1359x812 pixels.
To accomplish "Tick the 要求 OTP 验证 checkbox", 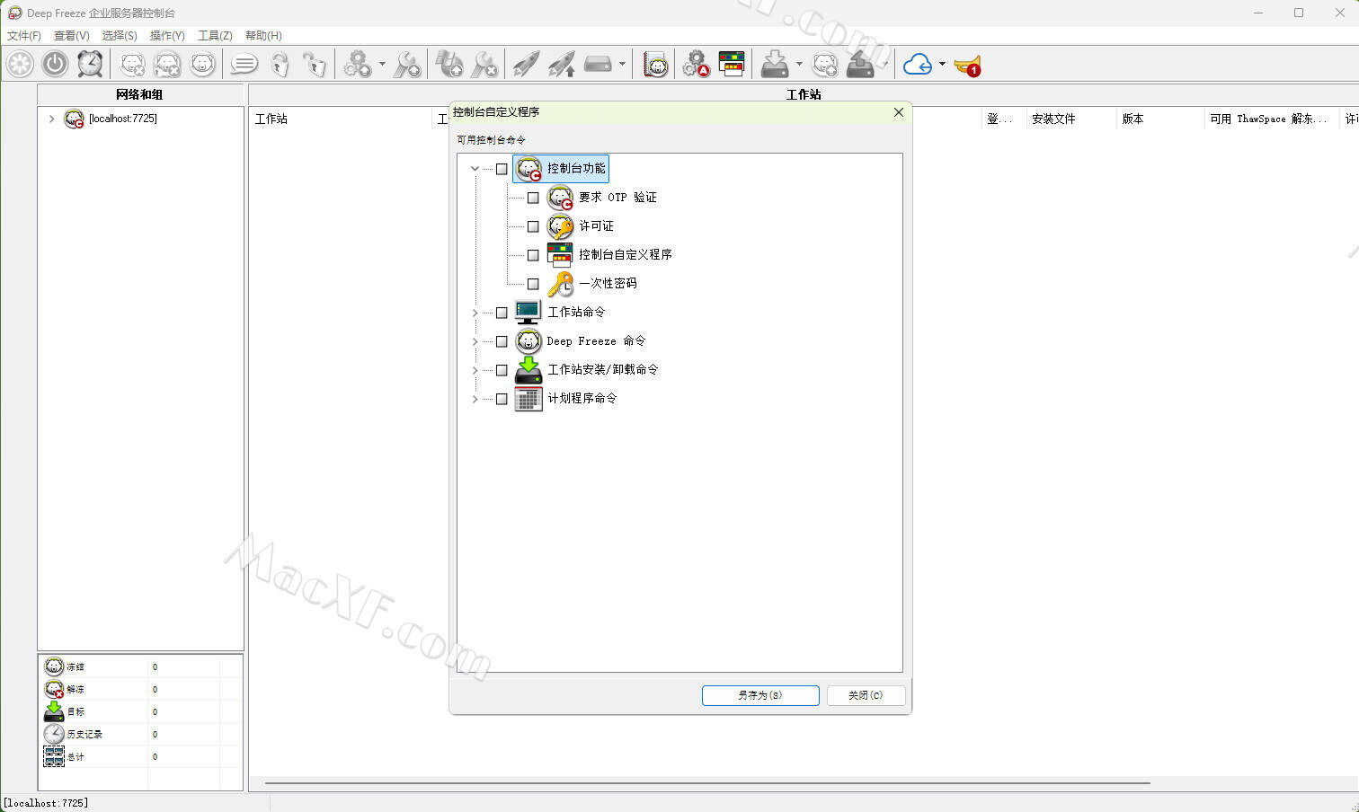I will pos(533,198).
